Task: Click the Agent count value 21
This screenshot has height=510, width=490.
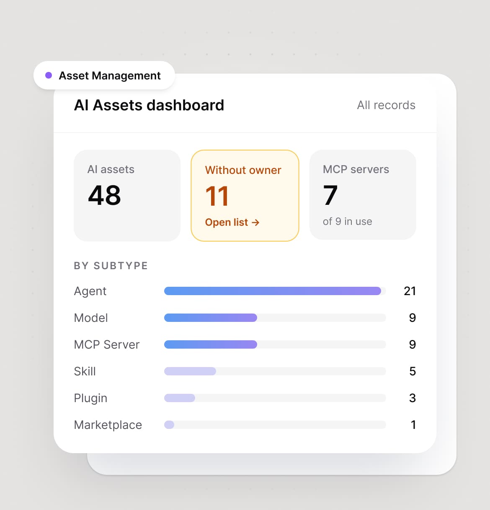Action: click(410, 291)
